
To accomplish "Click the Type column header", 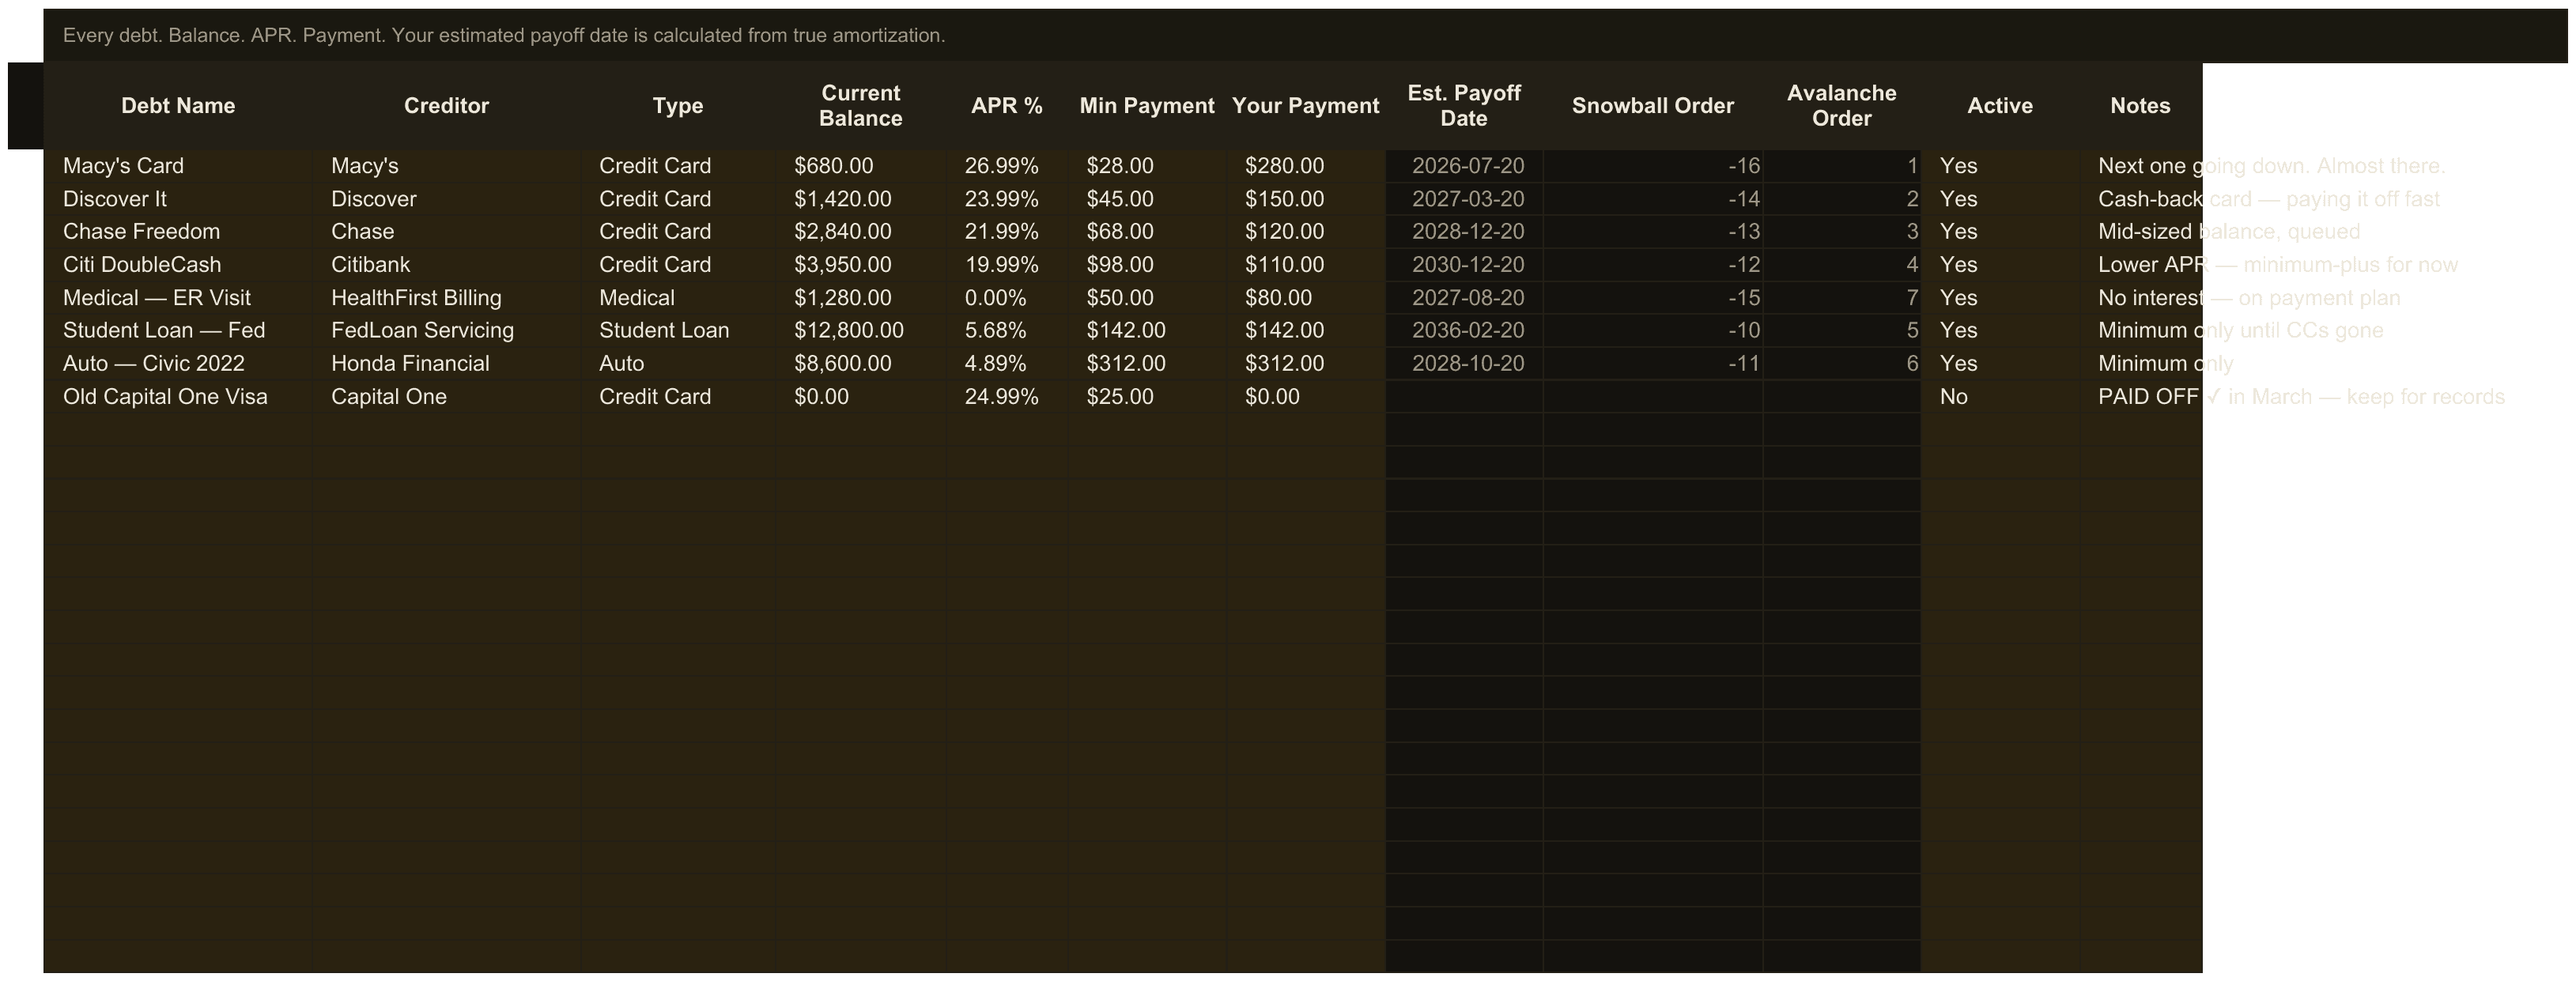I will pyautogui.click(x=678, y=106).
